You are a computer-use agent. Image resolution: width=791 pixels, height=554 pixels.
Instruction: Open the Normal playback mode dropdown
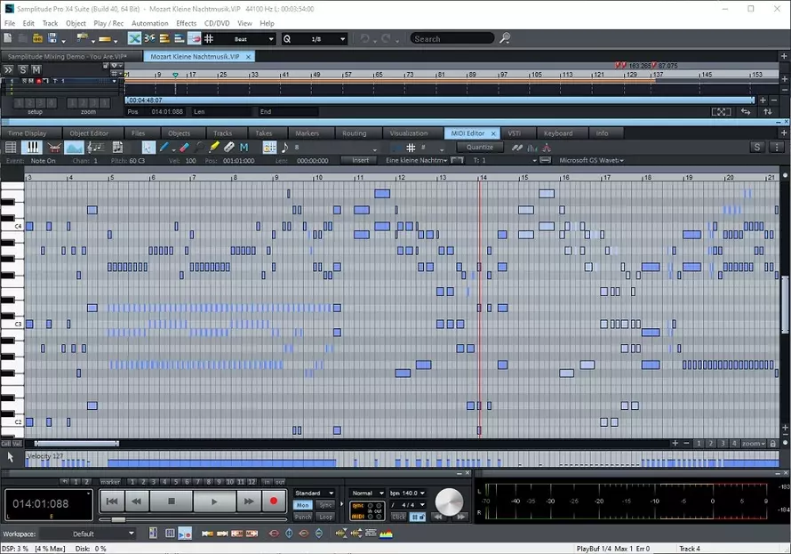pyautogui.click(x=367, y=493)
